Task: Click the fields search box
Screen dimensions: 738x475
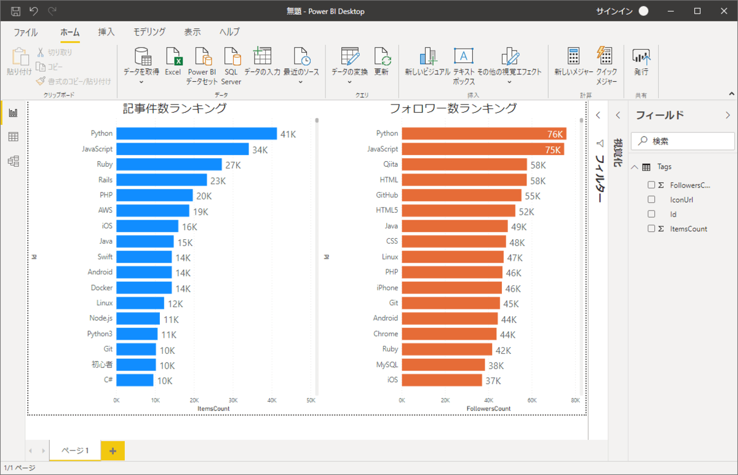Action: tap(683, 141)
